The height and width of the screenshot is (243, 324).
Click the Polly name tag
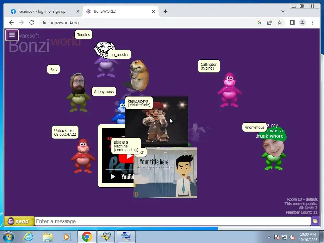coord(53,69)
